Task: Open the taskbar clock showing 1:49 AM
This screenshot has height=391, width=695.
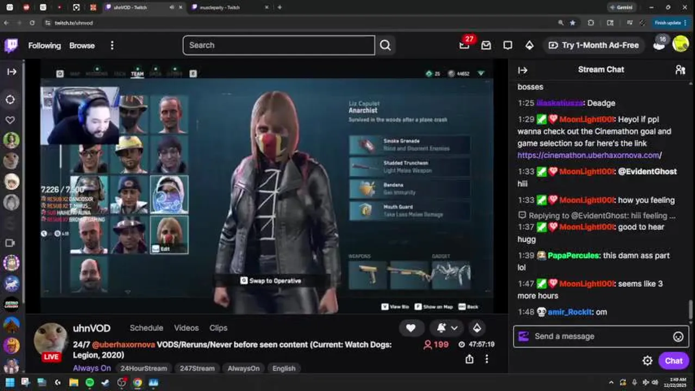Action: point(675,382)
